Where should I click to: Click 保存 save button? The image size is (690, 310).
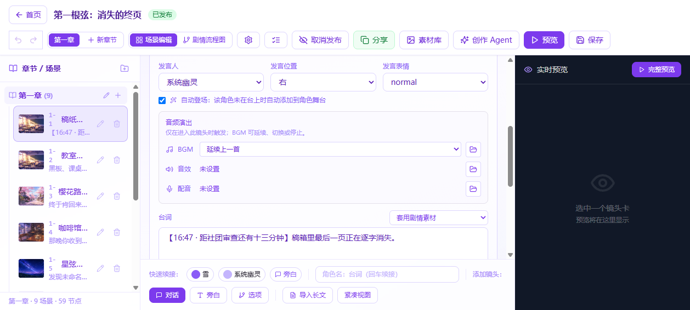(x=590, y=40)
